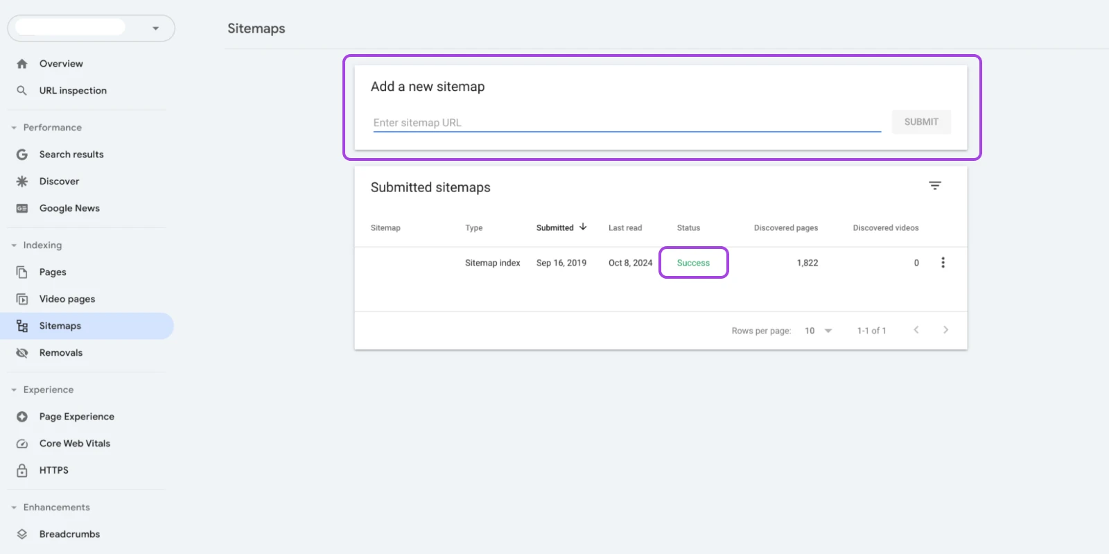1109x554 pixels.
Task: Click the Success status value
Action: point(693,263)
